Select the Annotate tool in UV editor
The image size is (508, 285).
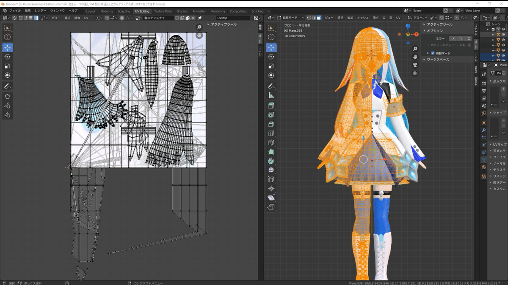8,86
